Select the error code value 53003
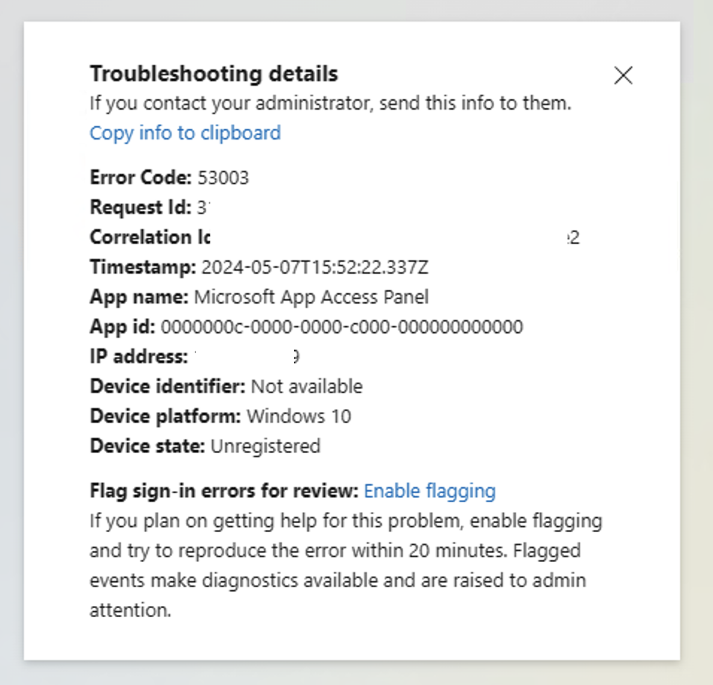713x685 pixels. 223,178
